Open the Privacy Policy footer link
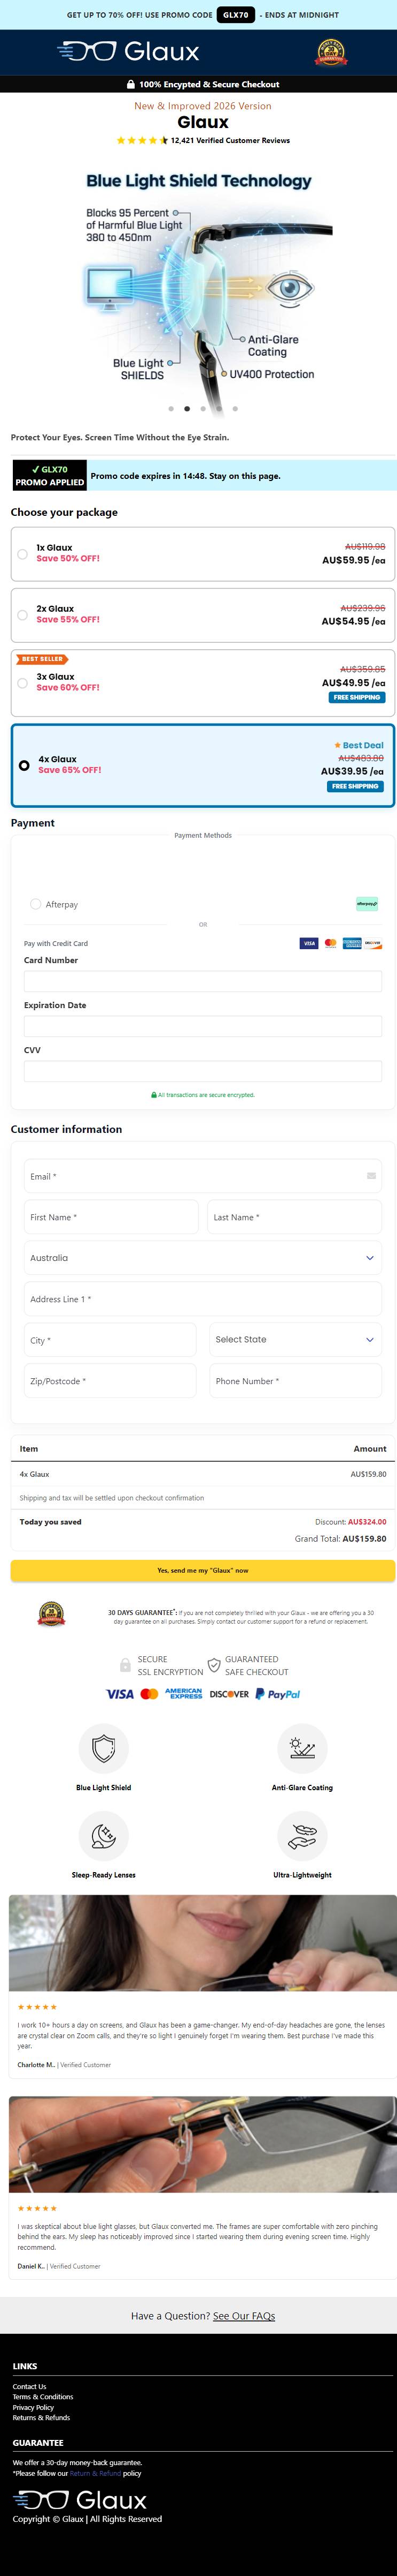 coord(33,2408)
